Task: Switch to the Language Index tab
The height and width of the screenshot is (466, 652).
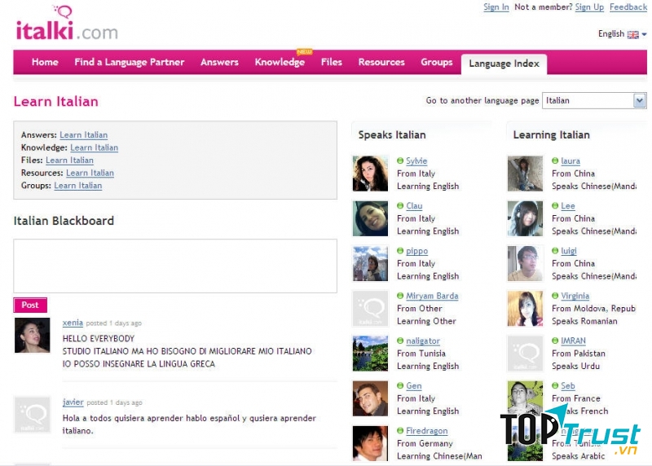Action: 504,64
